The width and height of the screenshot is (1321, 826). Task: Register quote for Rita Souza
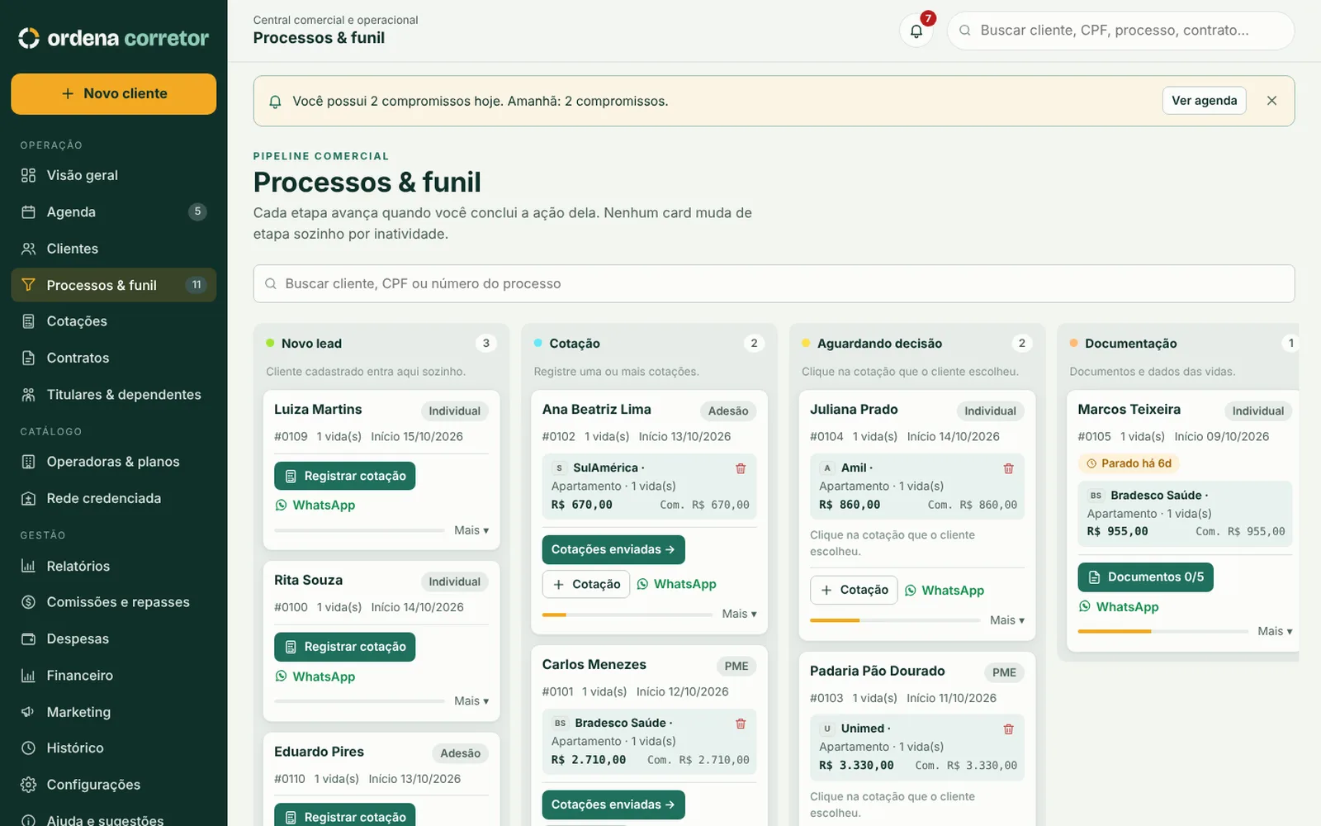tap(345, 647)
